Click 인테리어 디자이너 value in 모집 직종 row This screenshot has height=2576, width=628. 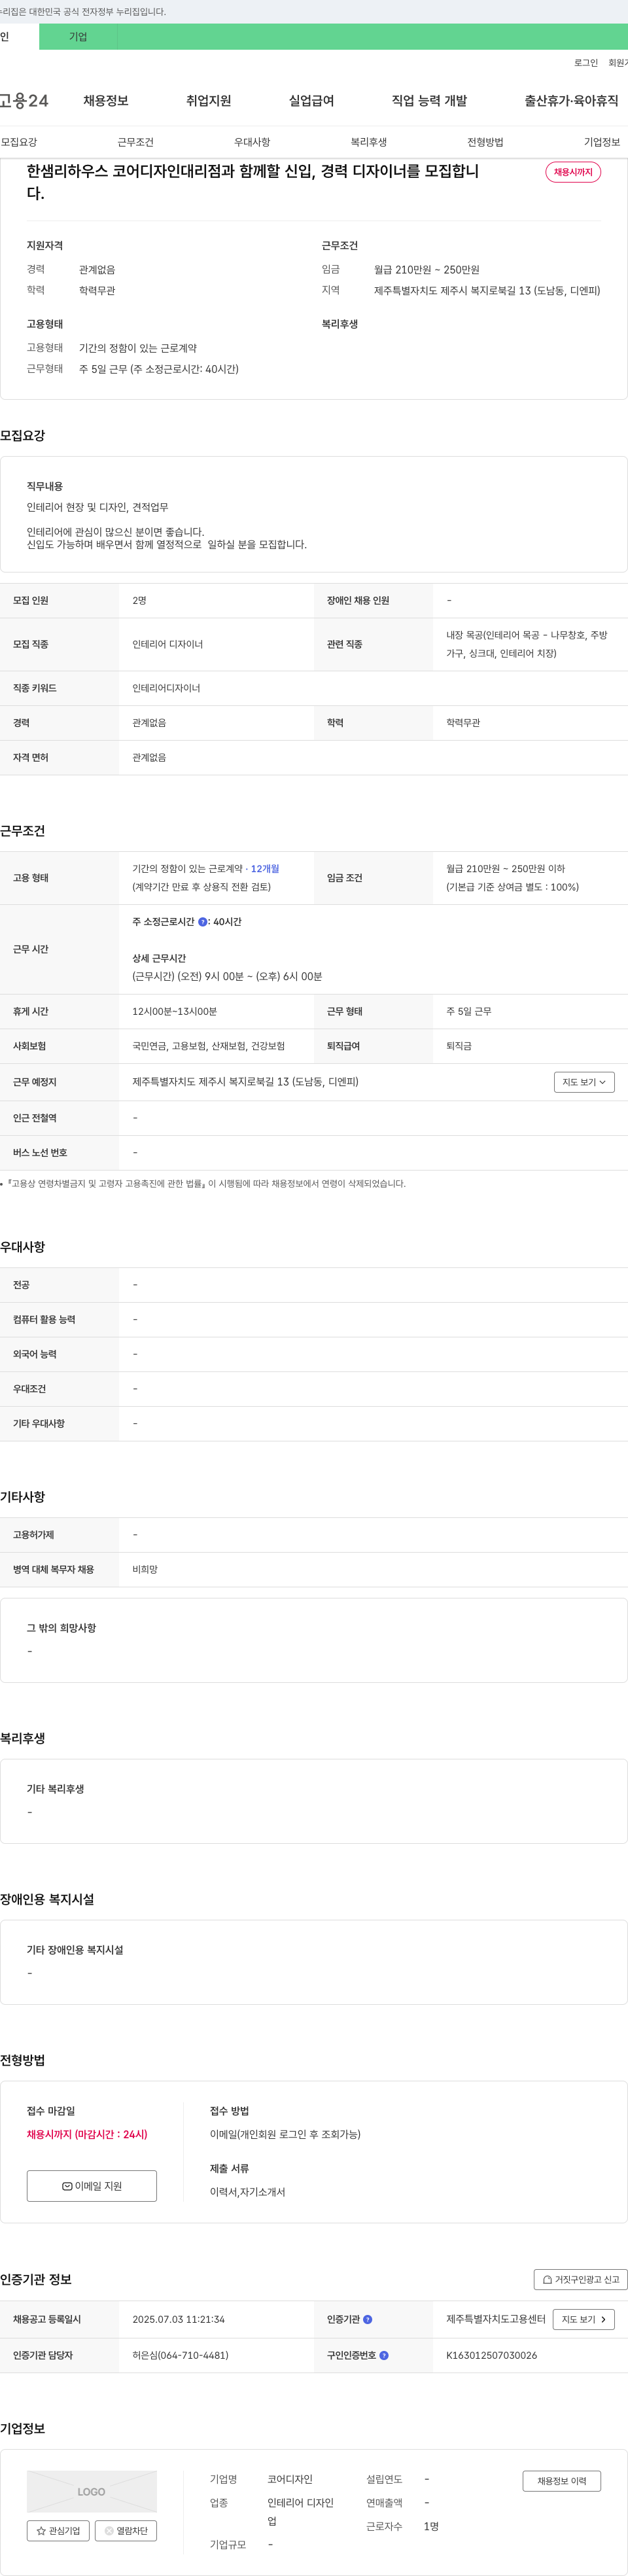click(168, 645)
